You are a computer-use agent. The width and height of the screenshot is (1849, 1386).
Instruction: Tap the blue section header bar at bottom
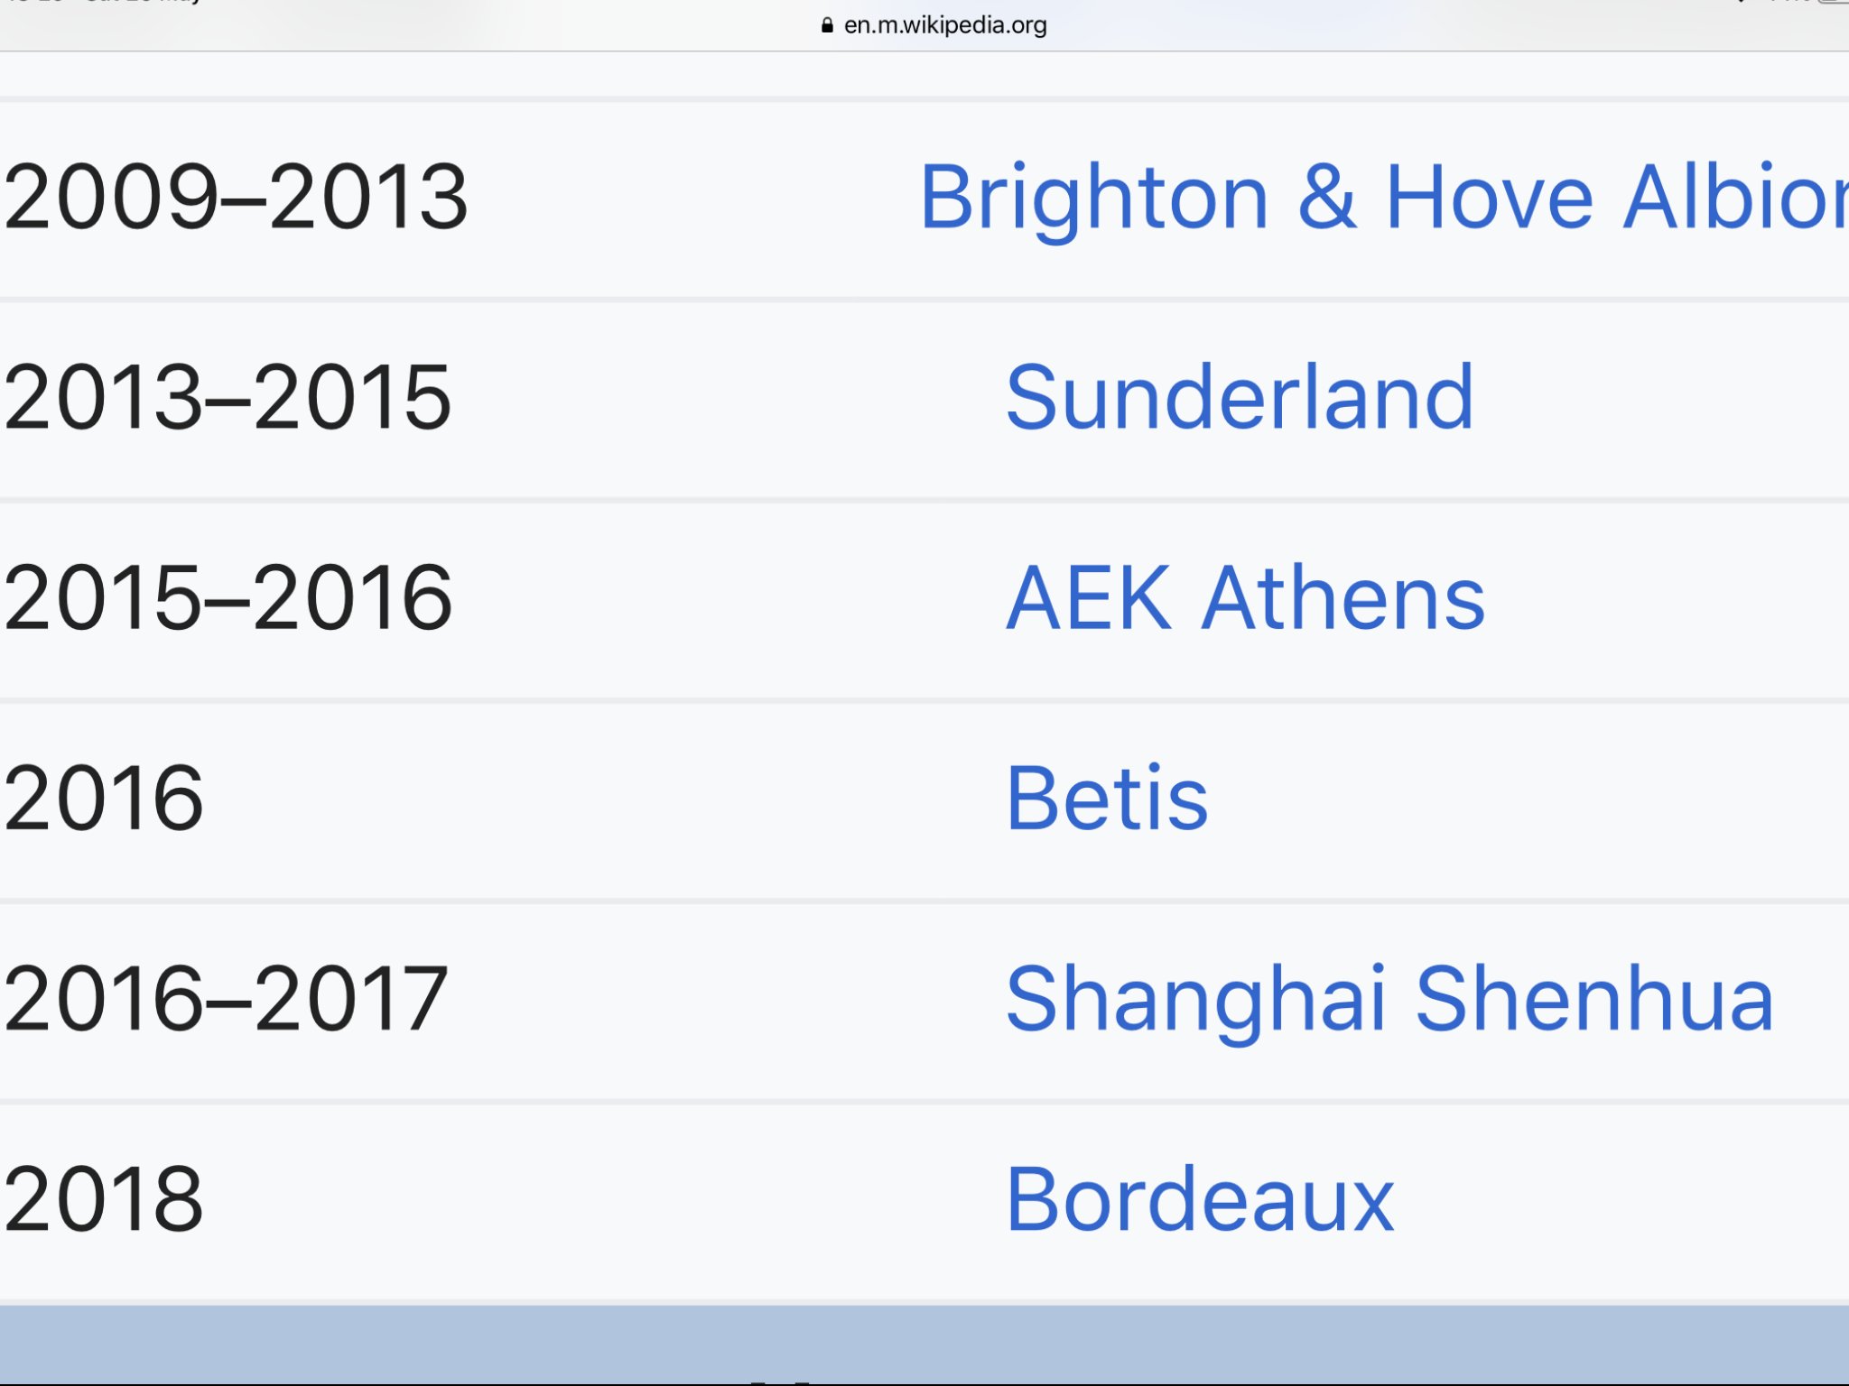click(x=924, y=1344)
